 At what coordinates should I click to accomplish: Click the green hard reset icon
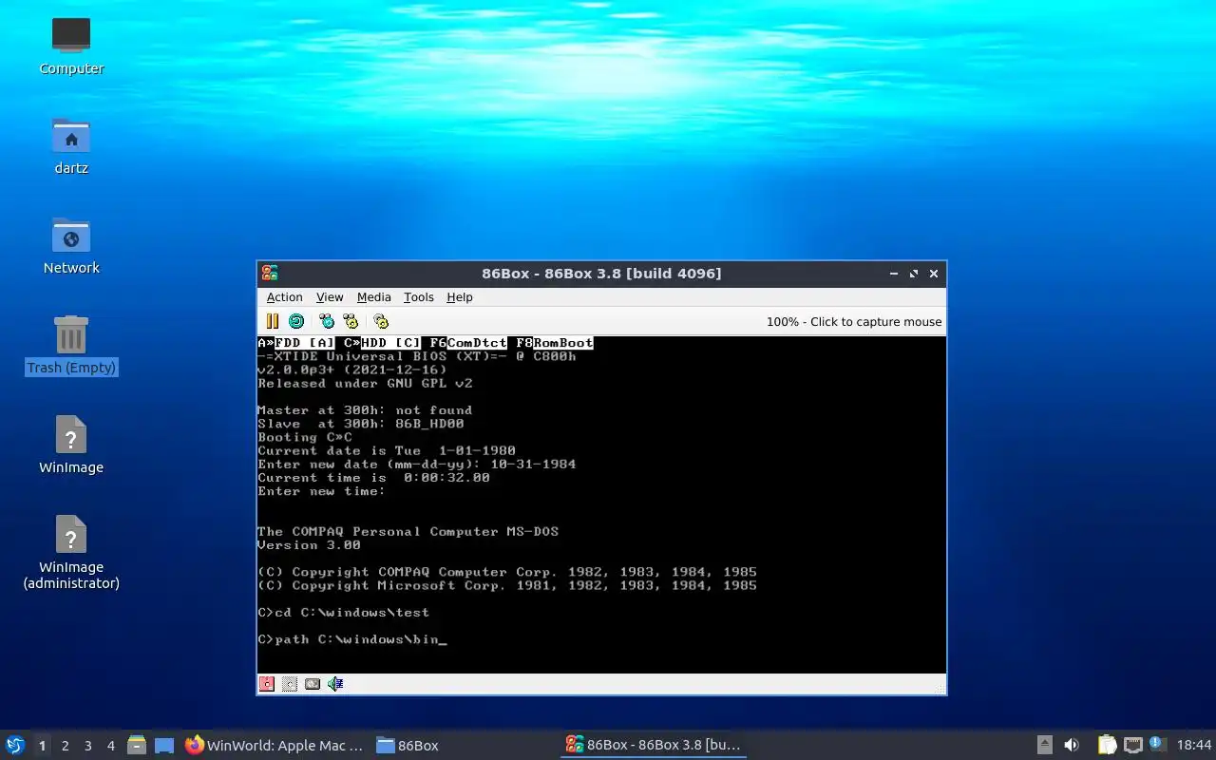[296, 321]
